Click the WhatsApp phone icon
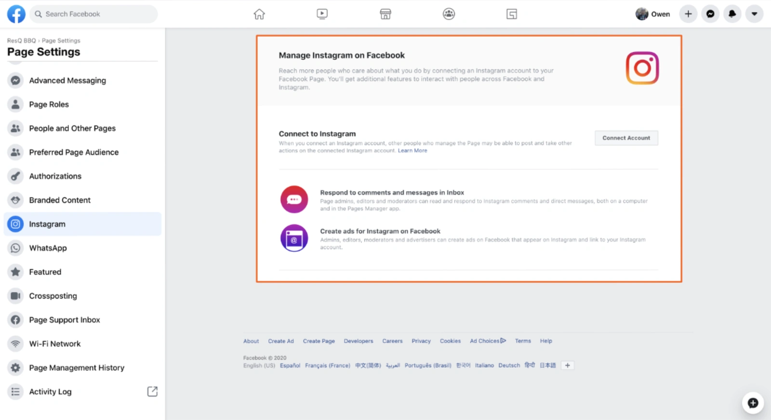 click(x=15, y=248)
